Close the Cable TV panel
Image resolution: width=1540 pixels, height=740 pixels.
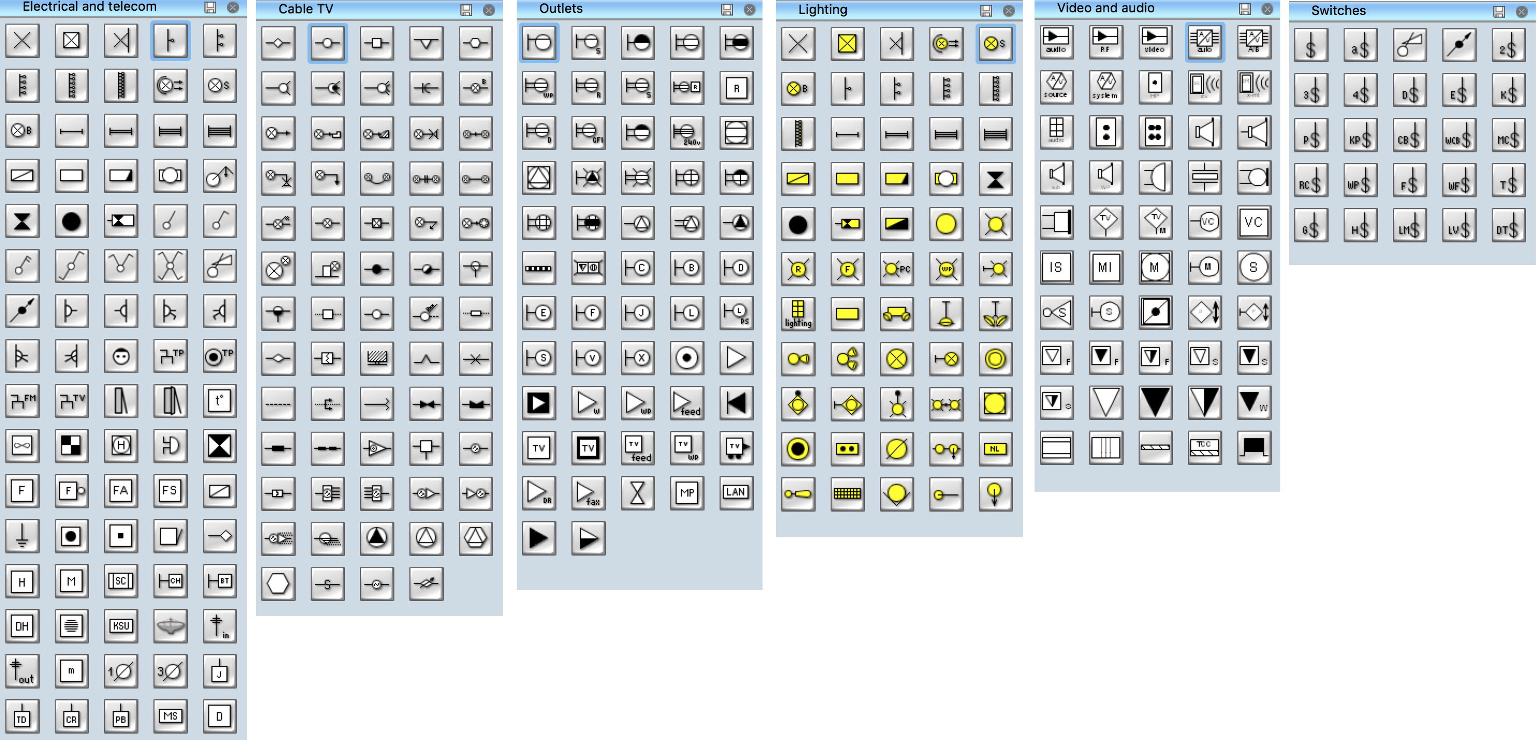(500, 10)
